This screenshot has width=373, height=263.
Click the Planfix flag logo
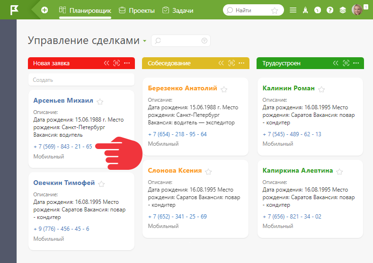pos(14,10)
